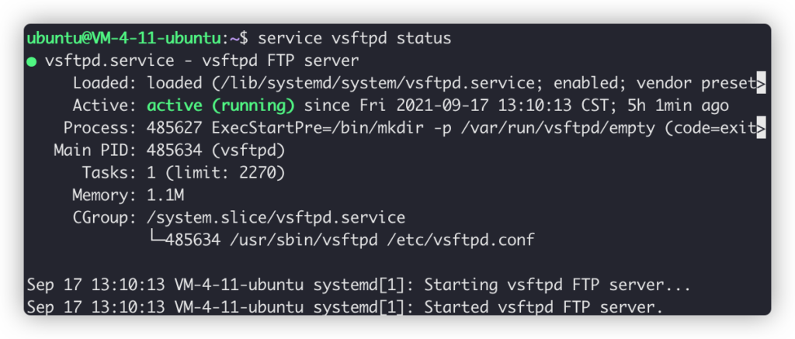Click the 'service vsftpd status' command text
The height and width of the screenshot is (339, 795).
click(354, 38)
